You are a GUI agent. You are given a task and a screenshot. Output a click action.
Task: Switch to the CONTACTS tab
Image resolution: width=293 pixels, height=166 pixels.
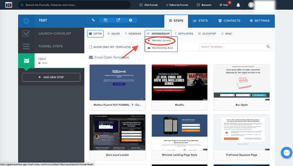(x=229, y=21)
